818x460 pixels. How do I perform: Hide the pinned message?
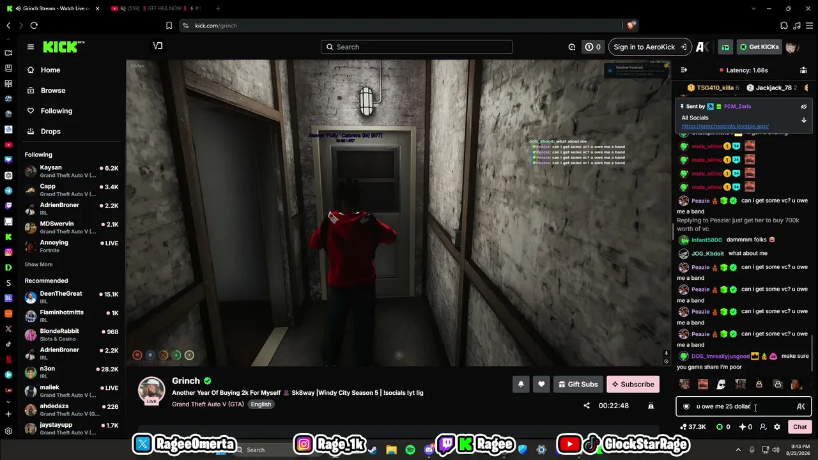804,107
